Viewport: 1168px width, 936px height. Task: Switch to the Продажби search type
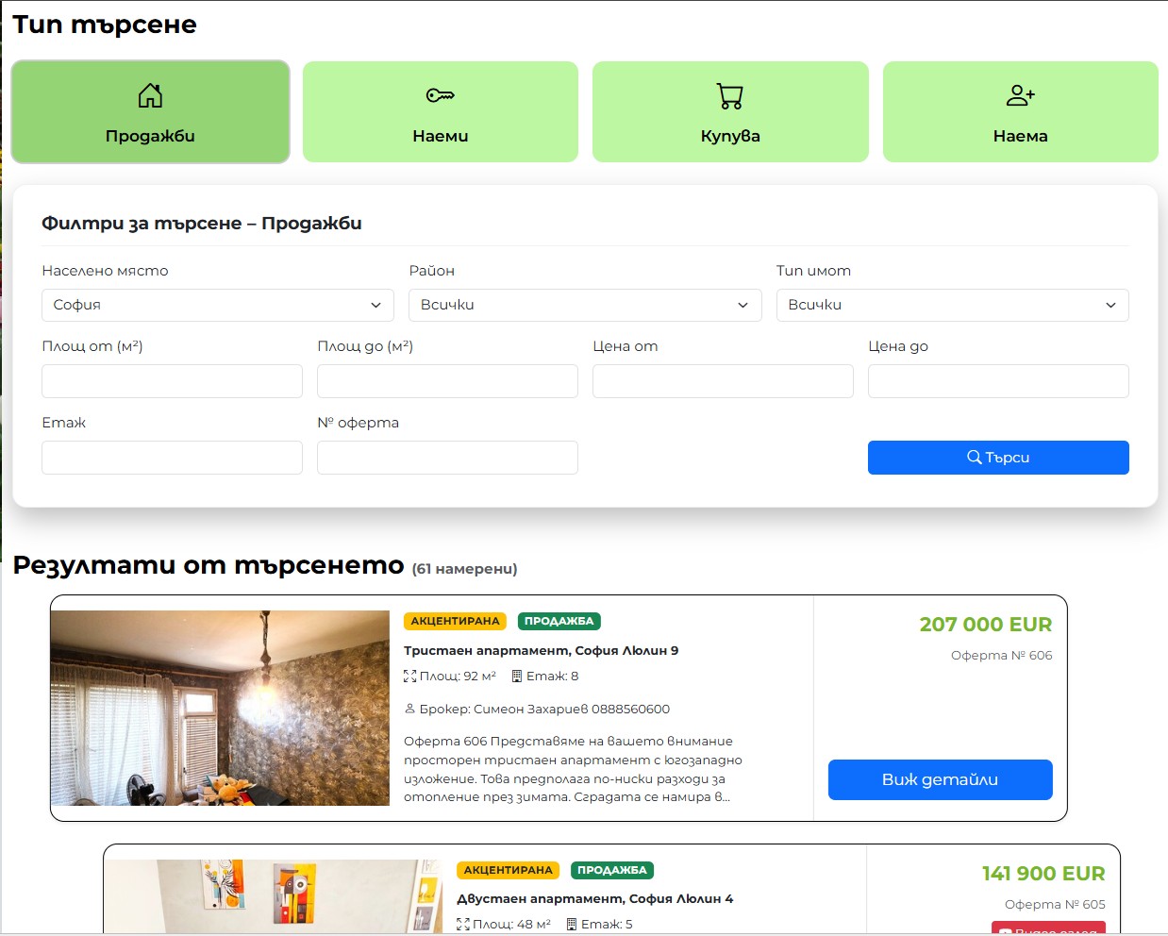point(150,112)
